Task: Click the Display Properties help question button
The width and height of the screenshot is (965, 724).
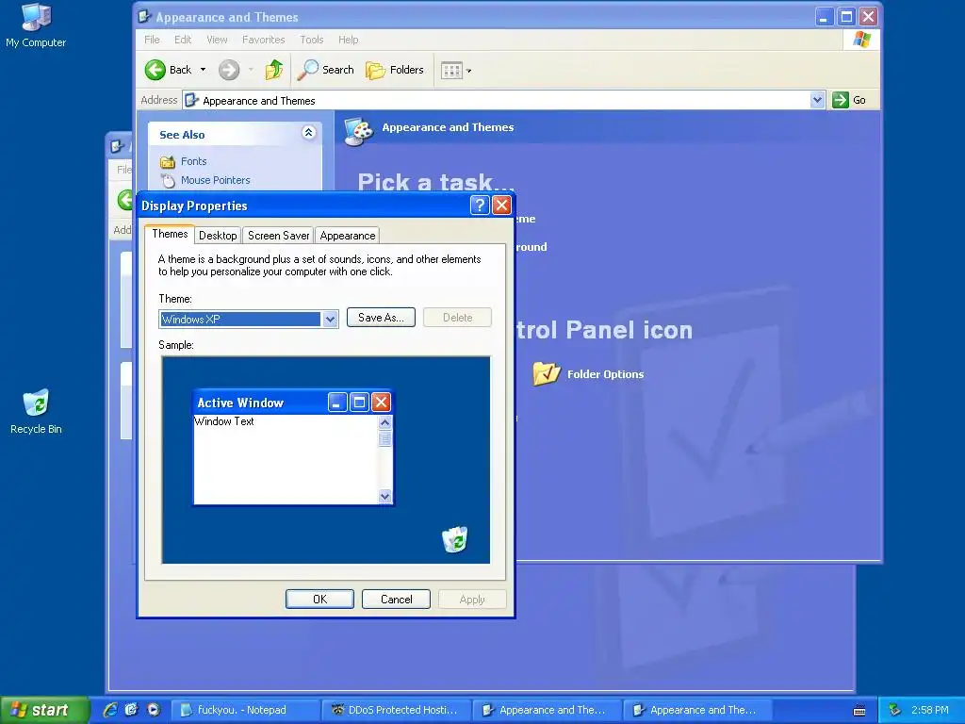Action: click(x=480, y=205)
